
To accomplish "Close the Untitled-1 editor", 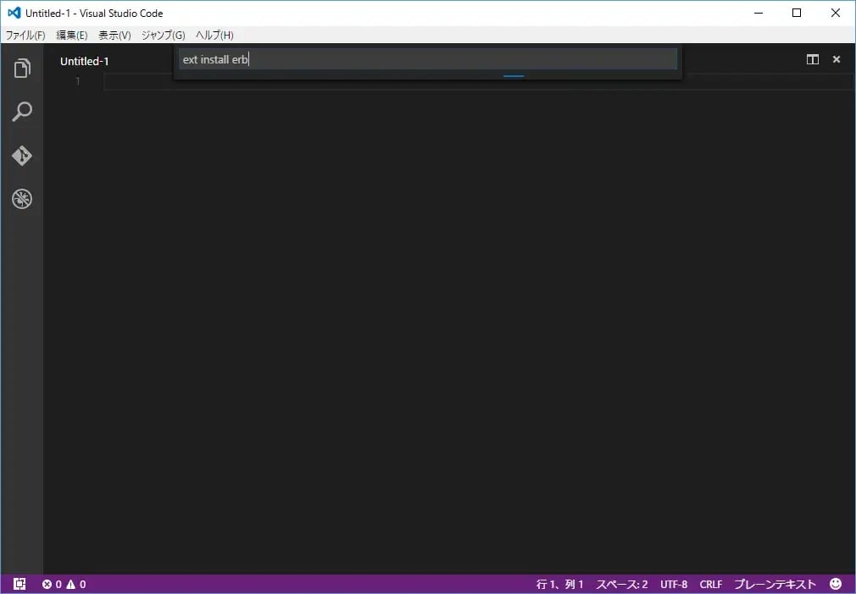I will 837,59.
